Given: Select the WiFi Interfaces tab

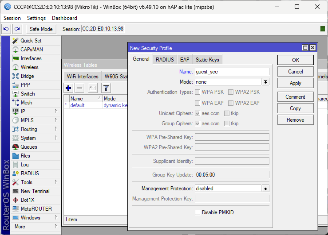Looking at the screenshot, I should (x=83, y=77).
